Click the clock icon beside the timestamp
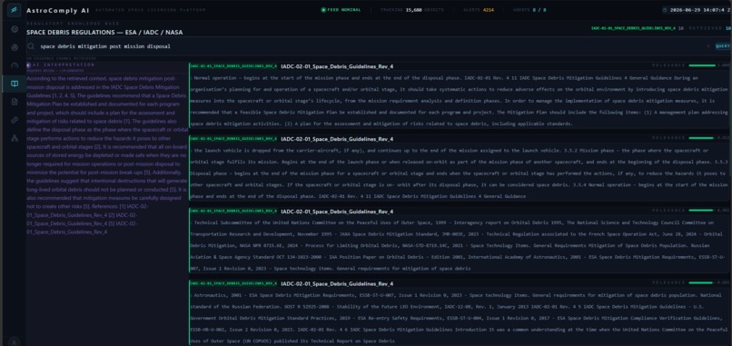Screen dimensions: 732x346 coord(665,10)
